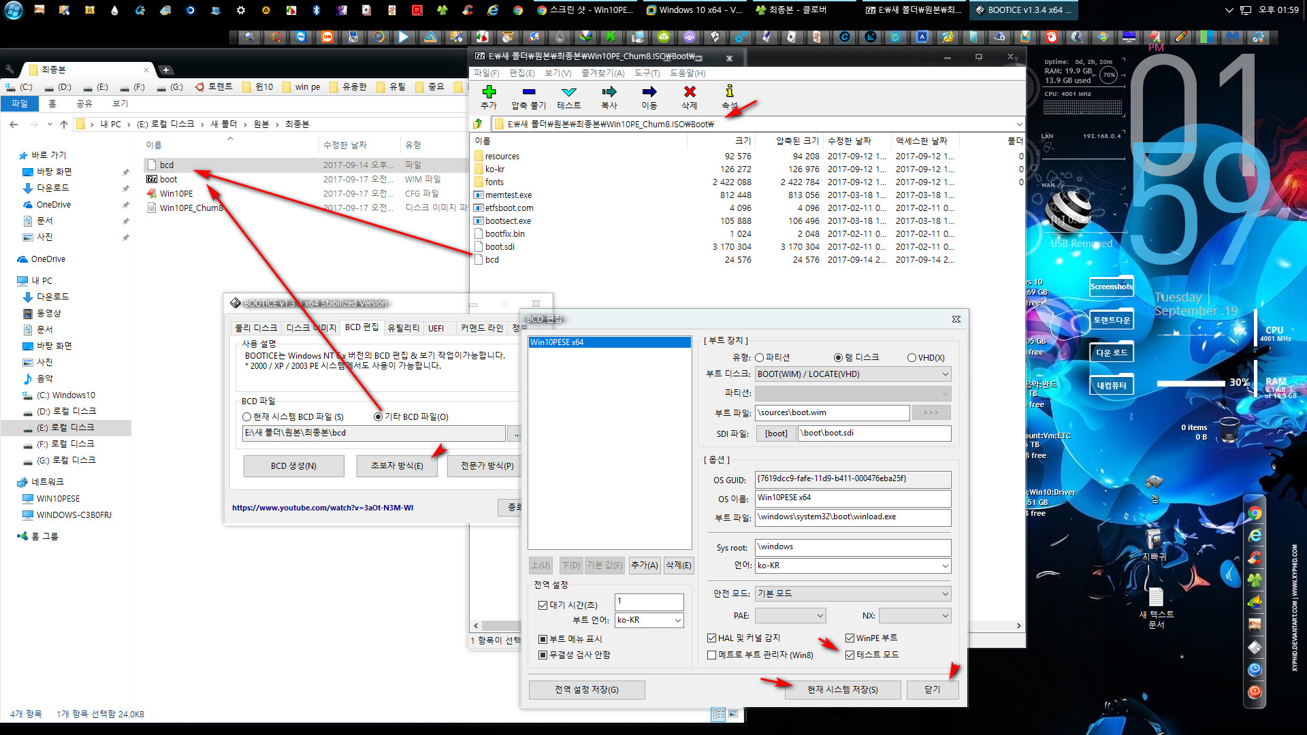Open the new tab plus icon in Explorer tab bar
This screenshot has width=1307, height=735.
tap(166, 70)
